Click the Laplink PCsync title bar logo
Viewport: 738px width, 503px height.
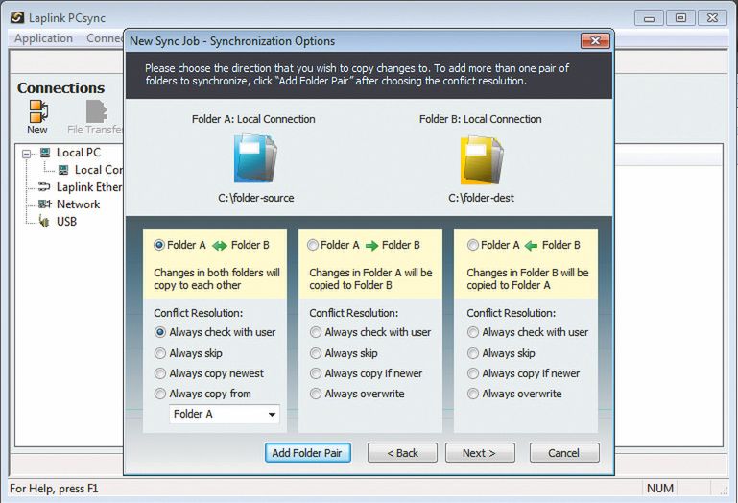click(17, 18)
